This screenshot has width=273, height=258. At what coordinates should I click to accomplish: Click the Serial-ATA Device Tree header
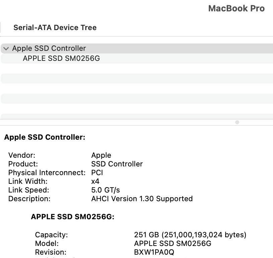pyautogui.click(x=55, y=28)
